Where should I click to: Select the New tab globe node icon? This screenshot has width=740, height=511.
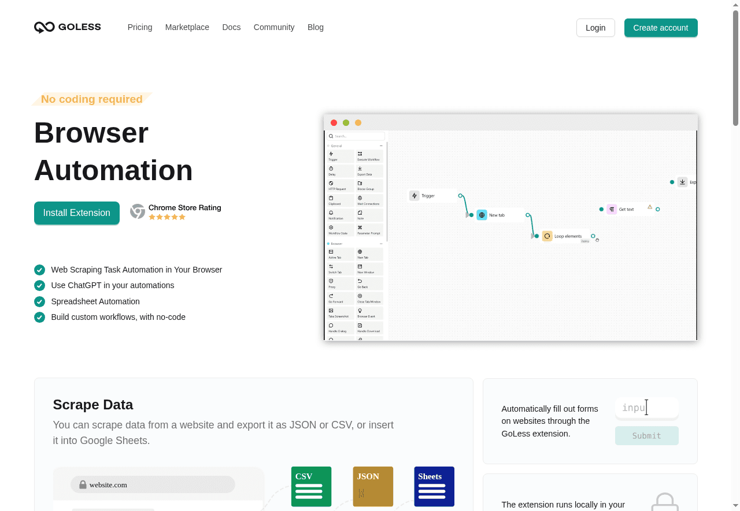coord(482,215)
